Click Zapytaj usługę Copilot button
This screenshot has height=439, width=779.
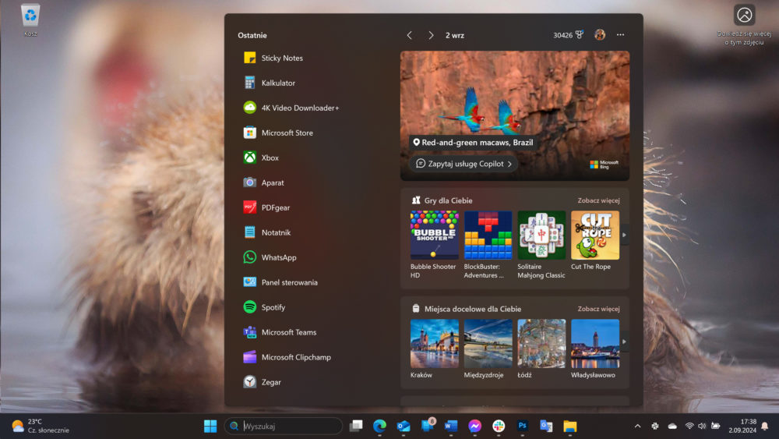[x=464, y=164]
